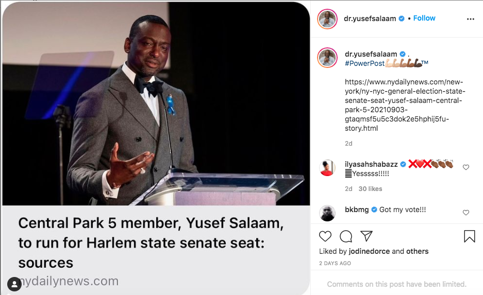Image resolution: width=483 pixels, height=295 pixels.
Task: View the 30 likes on comment
Action: pyautogui.click(x=370, y=189)
